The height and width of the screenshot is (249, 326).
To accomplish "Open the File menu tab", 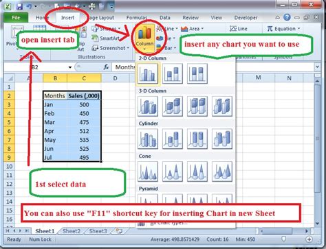I will pyautogui.click(x=16, y=18).
